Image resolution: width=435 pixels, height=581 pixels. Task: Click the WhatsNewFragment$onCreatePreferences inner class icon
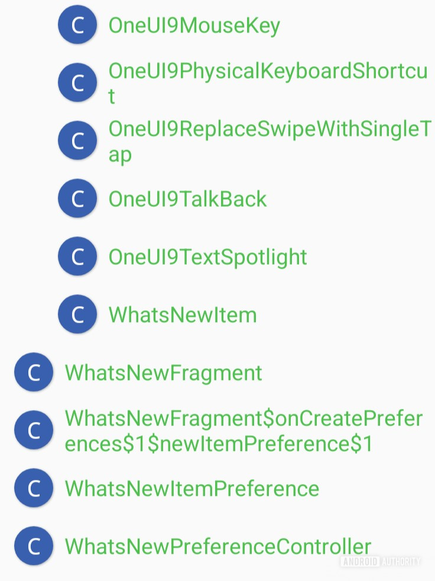pyautogui.click(x=33, y=430)
